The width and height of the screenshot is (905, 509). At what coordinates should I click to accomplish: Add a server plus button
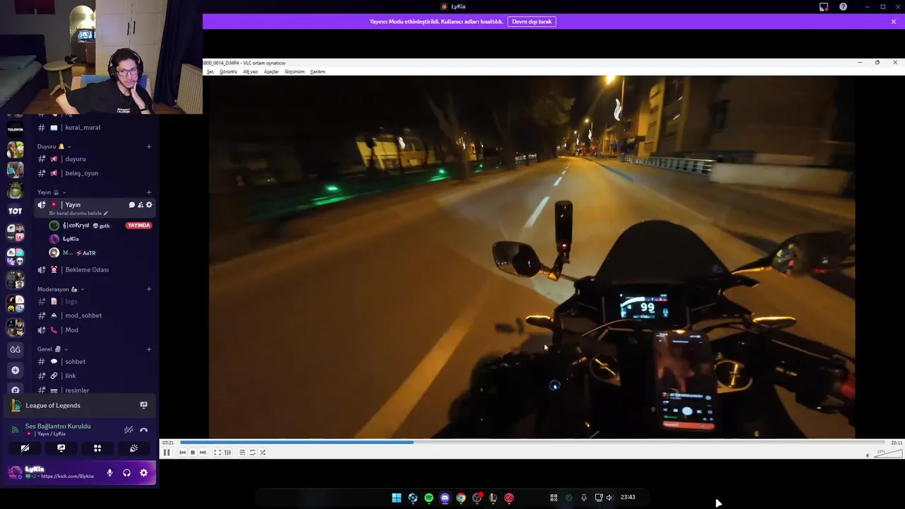[15, 370]
